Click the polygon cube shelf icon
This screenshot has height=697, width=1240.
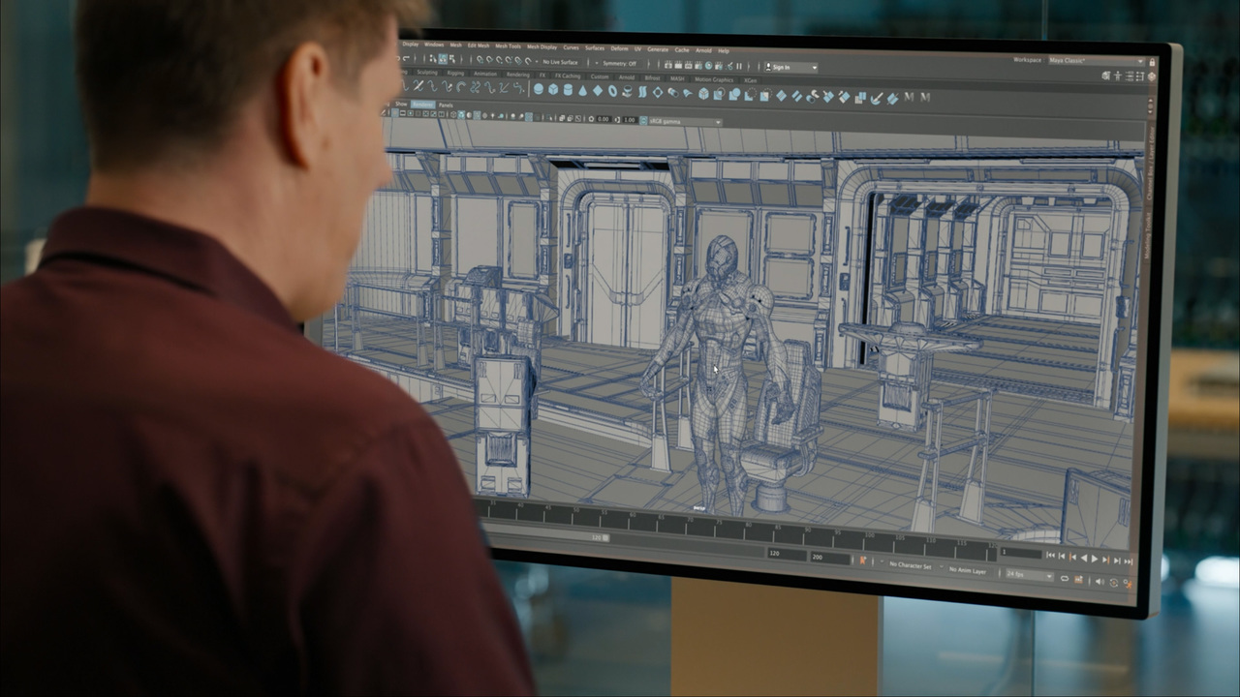[553, 90]
